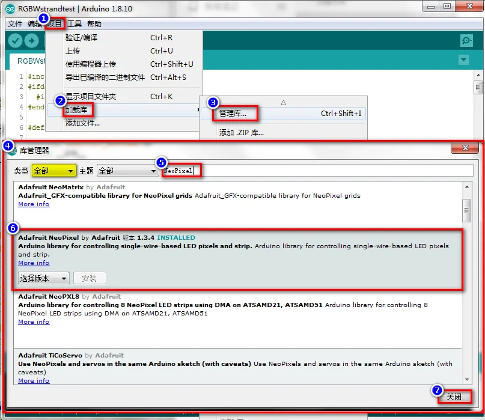
Task: Click the code editor scrollbar thumb
Action: [x=478, y=87]
